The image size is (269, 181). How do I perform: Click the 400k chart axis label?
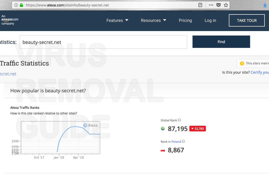tap(15, 147)
